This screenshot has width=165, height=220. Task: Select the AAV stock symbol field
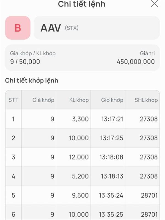click(x=51, y=28)
